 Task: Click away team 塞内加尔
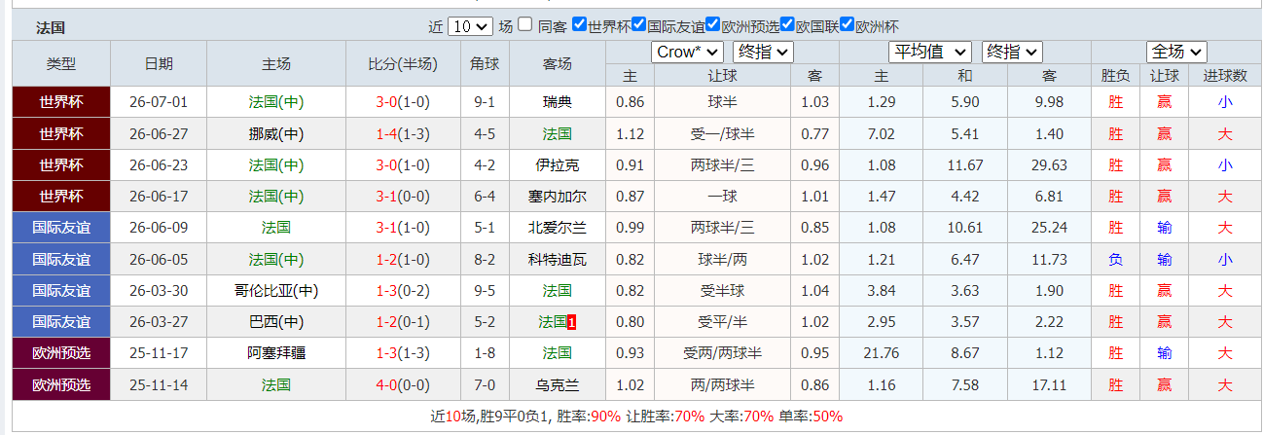[x=558, y=196]
